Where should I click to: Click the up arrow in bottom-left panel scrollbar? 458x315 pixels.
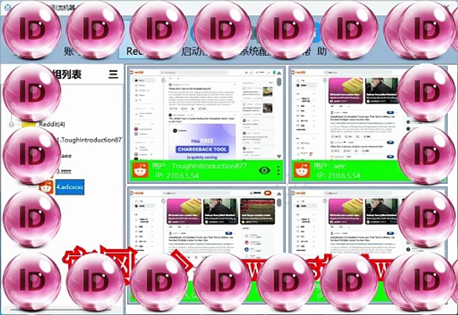click(279, 193)
